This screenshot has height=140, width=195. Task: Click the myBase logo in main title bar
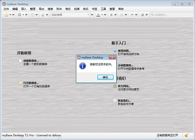point(4,4)
